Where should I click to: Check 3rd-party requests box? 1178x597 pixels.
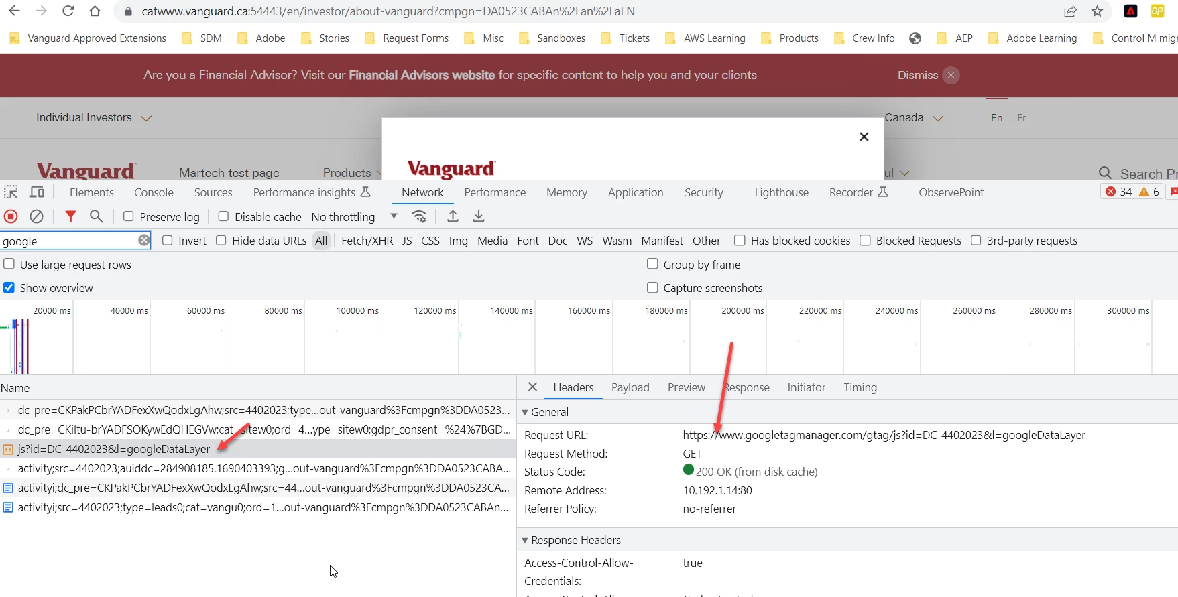(976, 241)
